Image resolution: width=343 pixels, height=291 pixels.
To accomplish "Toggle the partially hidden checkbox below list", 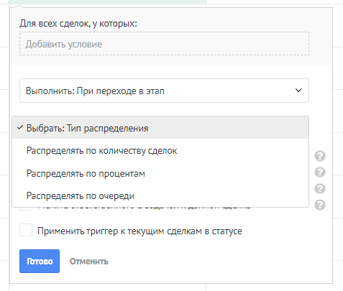I will pyautogui.click(x=26, y=208).
